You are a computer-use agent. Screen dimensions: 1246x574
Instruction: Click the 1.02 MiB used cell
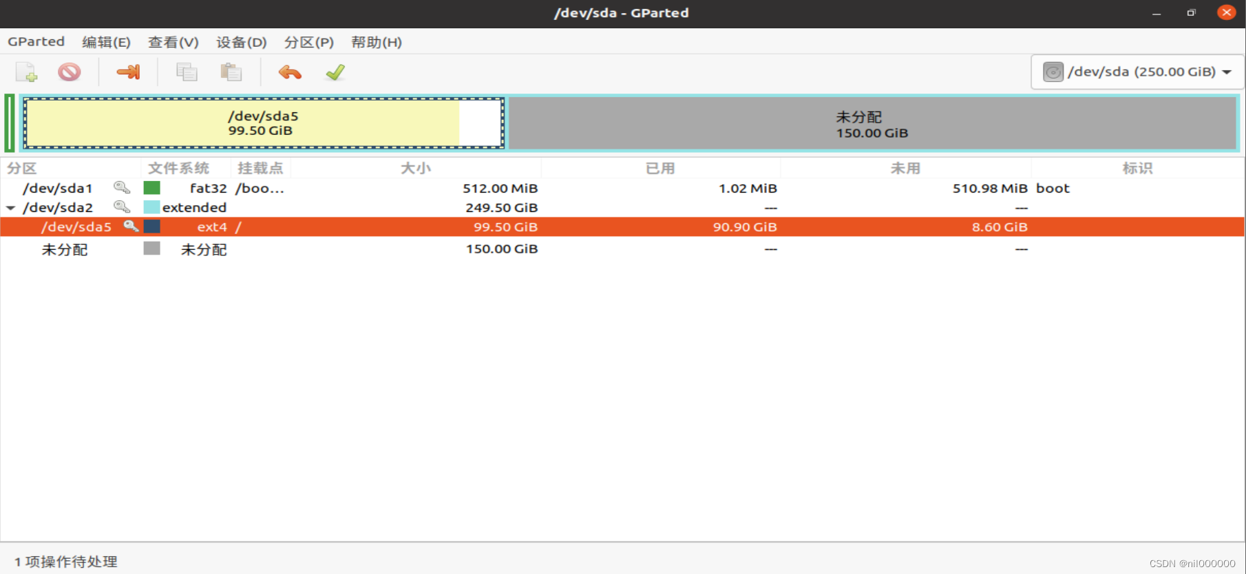pyautogui.click(x=748, y=188)
